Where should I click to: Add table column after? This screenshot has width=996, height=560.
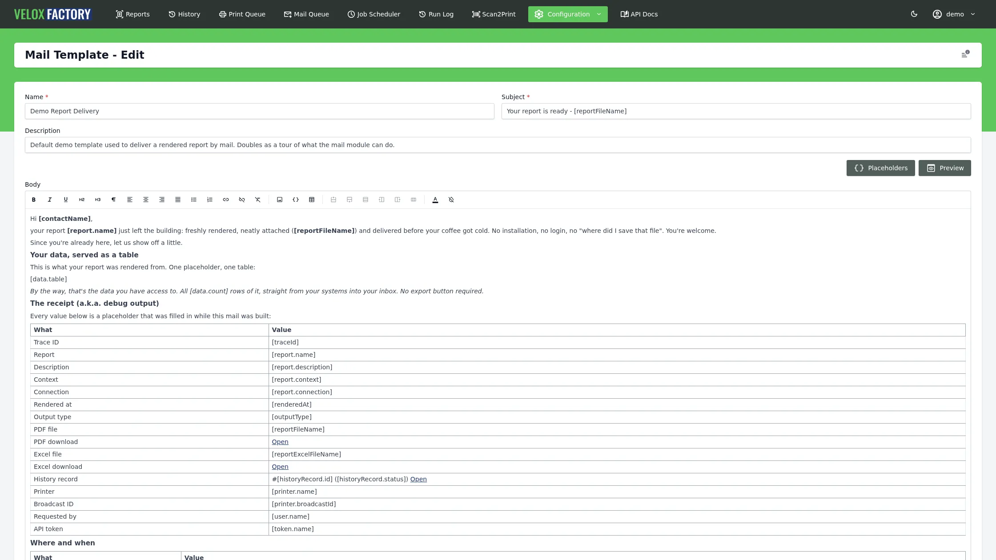[398, 200]
